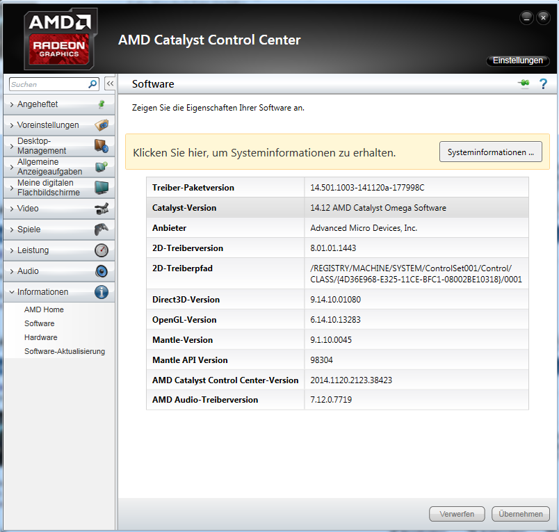
Task: Pin this page using the green pin icon in the header
Action: coord(524,83)
